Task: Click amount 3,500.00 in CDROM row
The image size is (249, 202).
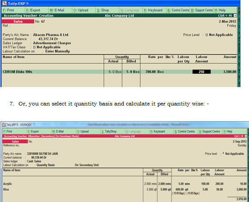Action: coord(230,72)
